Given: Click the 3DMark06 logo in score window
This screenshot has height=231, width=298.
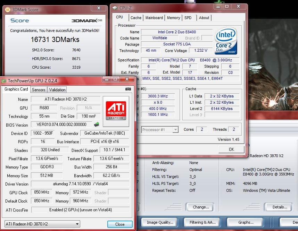Looking at the screenshot, I should pyautogui.click(x=87, y=20).
